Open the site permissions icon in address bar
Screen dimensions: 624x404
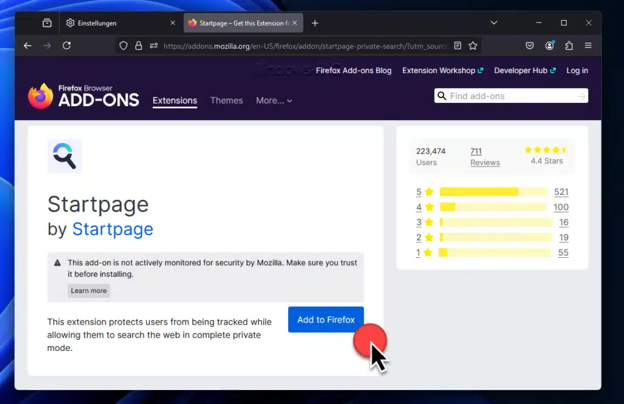(154, 46)
